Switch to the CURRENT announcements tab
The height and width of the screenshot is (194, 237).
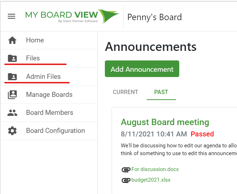[x=125, y=92]
